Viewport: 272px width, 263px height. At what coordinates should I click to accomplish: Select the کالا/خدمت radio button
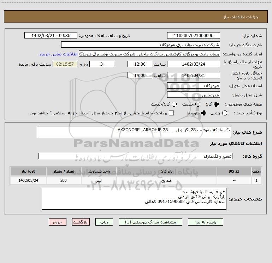[174, 104]
